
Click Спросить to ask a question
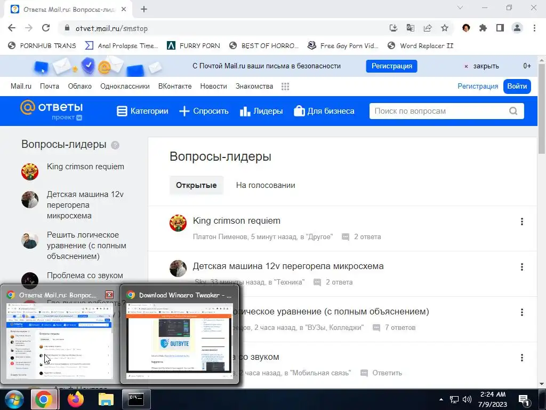pos(204,111)
